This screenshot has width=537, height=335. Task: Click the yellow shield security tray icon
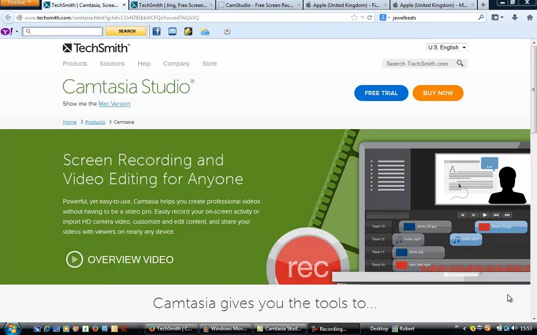(x=472, y=329)
